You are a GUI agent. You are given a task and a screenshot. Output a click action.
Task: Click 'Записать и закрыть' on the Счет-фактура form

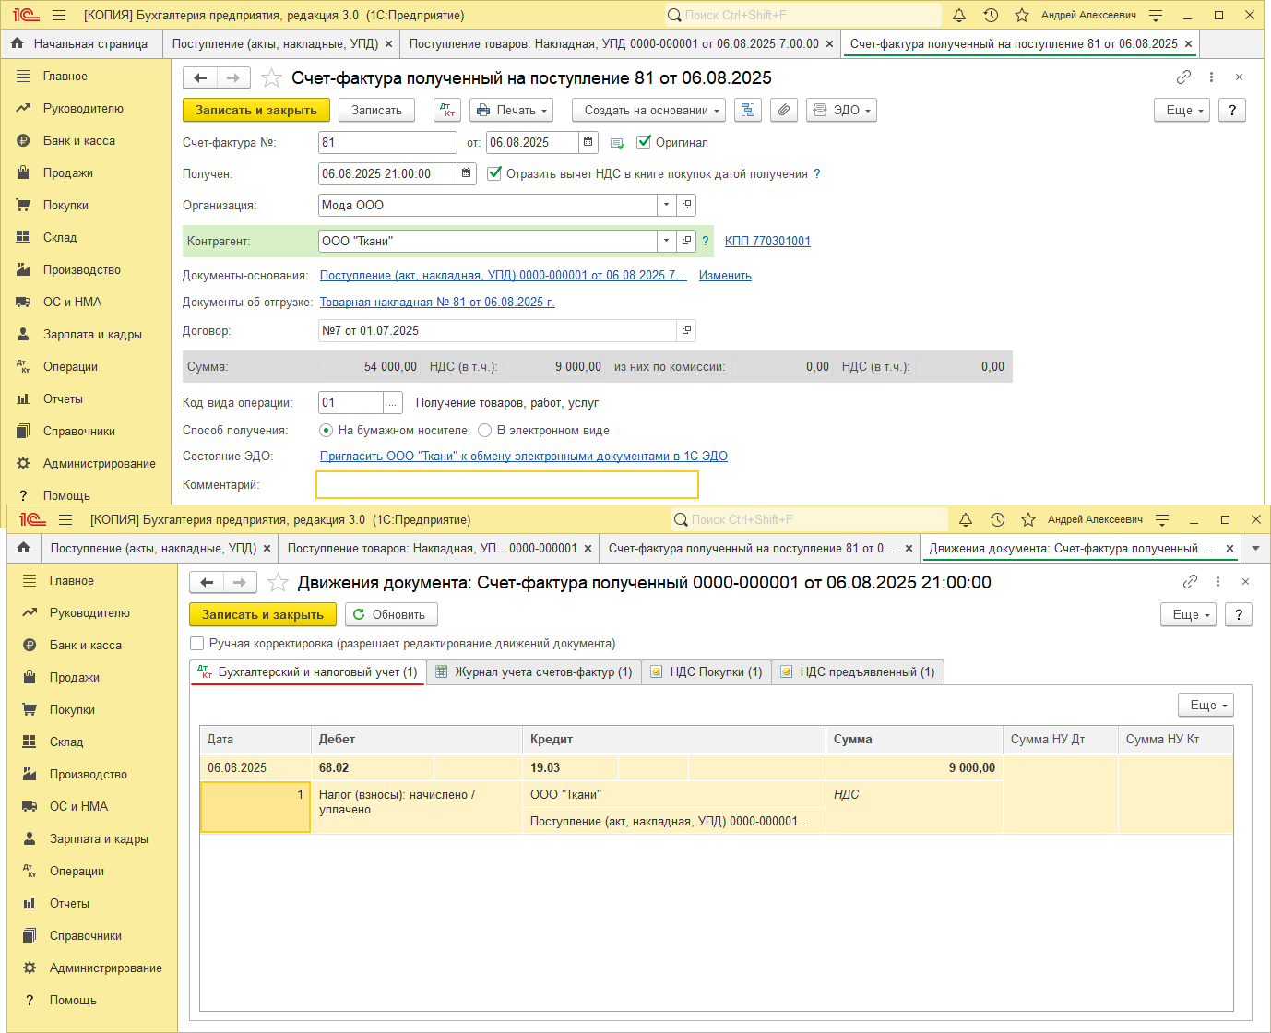point(256,110)
